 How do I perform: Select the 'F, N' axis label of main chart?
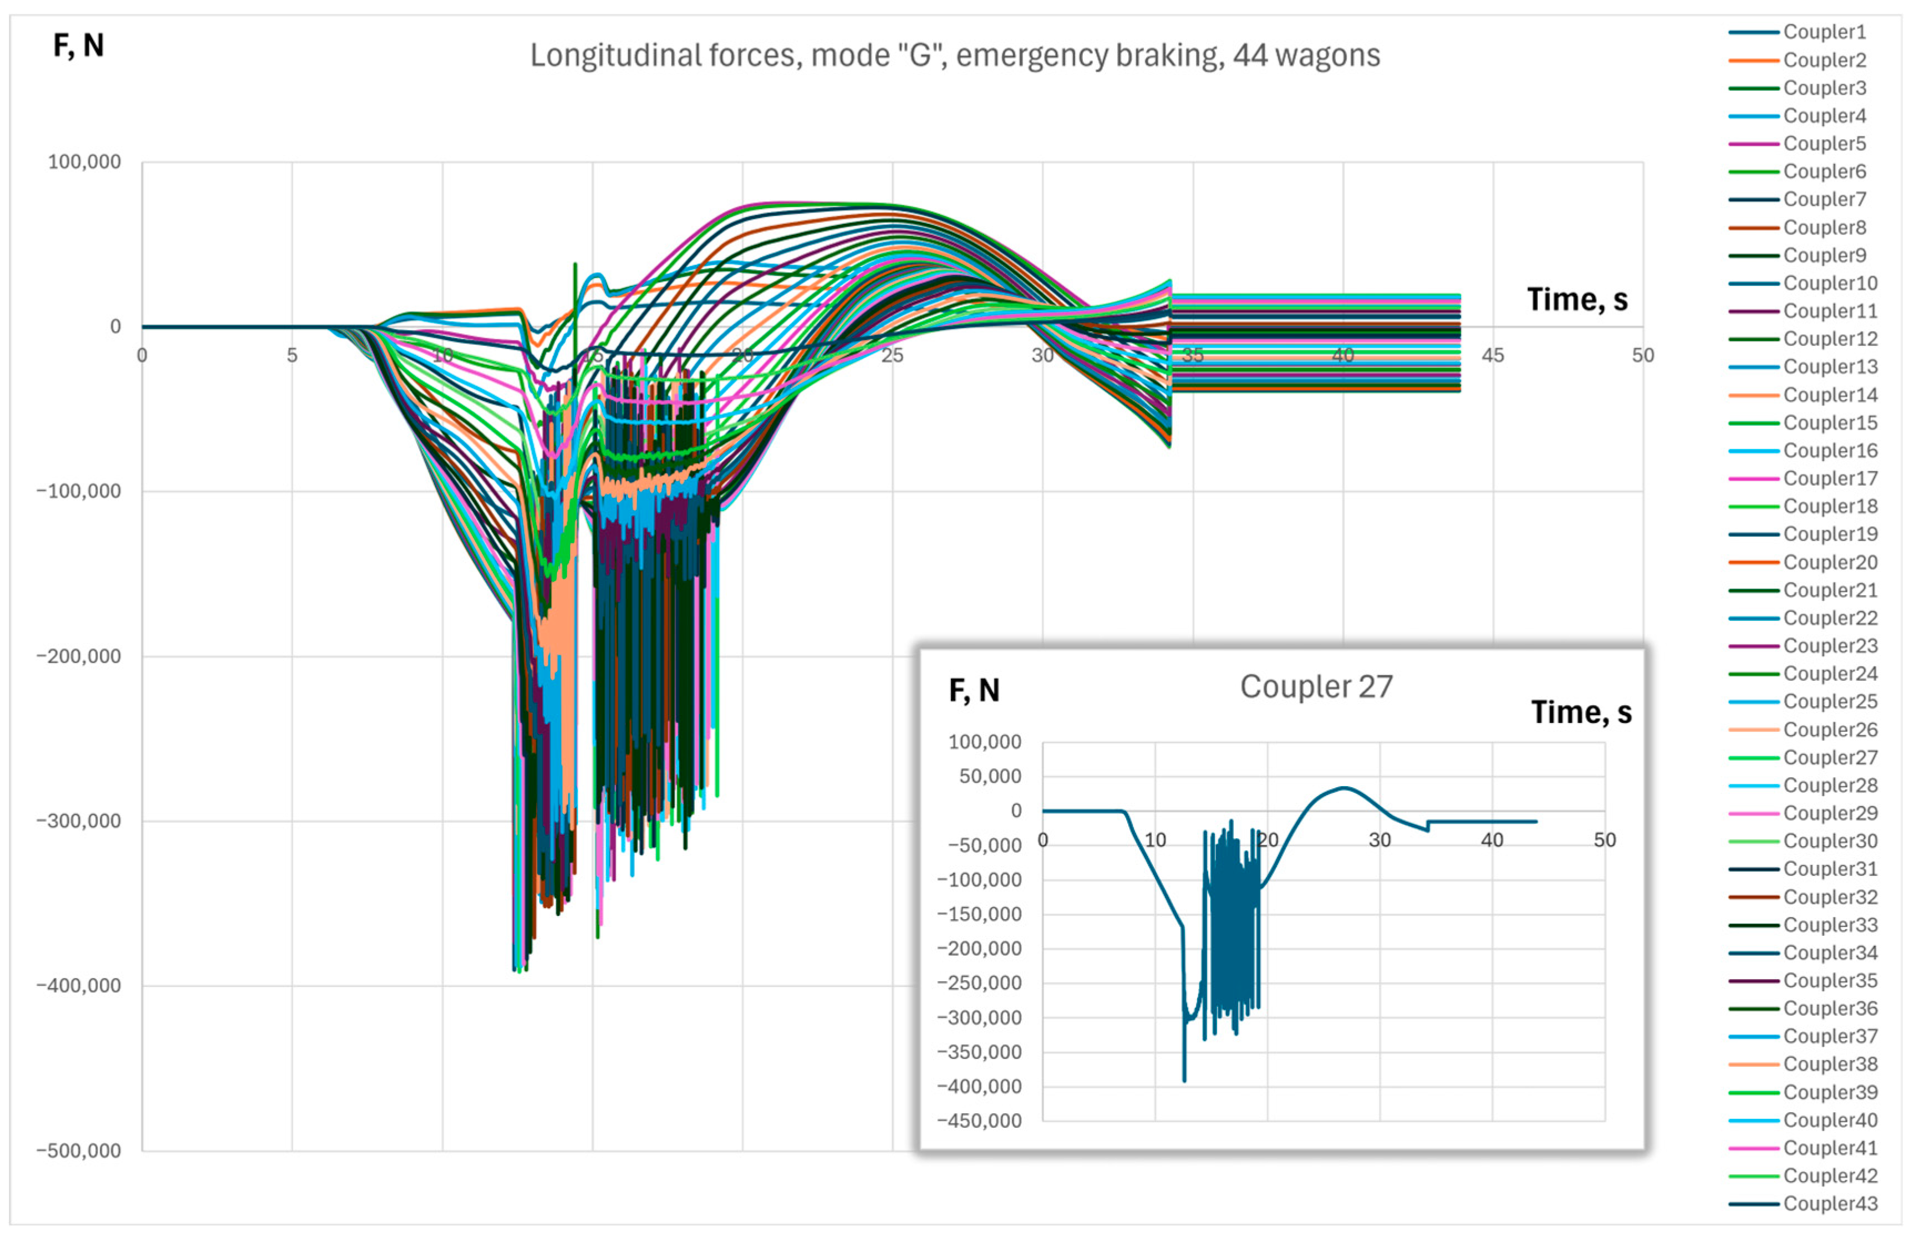pos(79,45)
